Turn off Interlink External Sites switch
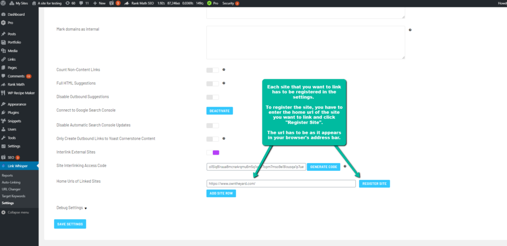This screenshot has width=507, height=246. pyautogui.click(x=213, y=153)
